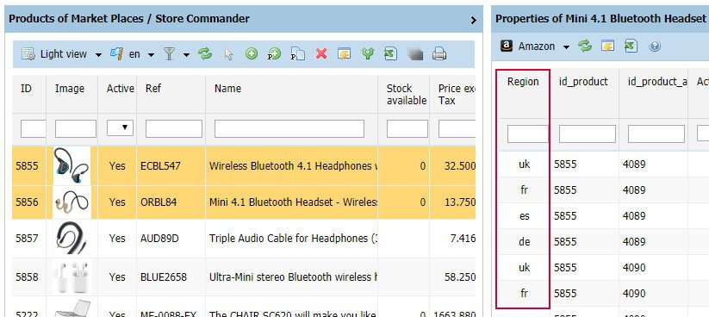The width and height of the screenshot is (709, 317).
Task: Click the green fork merge icon
Action: [368, 53]
